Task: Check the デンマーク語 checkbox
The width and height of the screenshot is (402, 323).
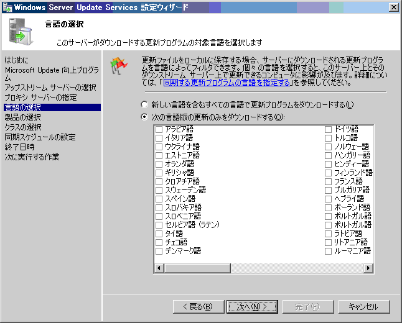Action: (159, 251)
